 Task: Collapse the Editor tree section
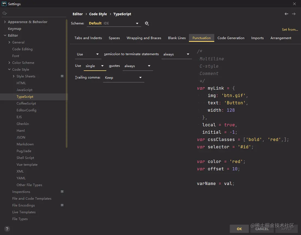(x=5, y=36)
